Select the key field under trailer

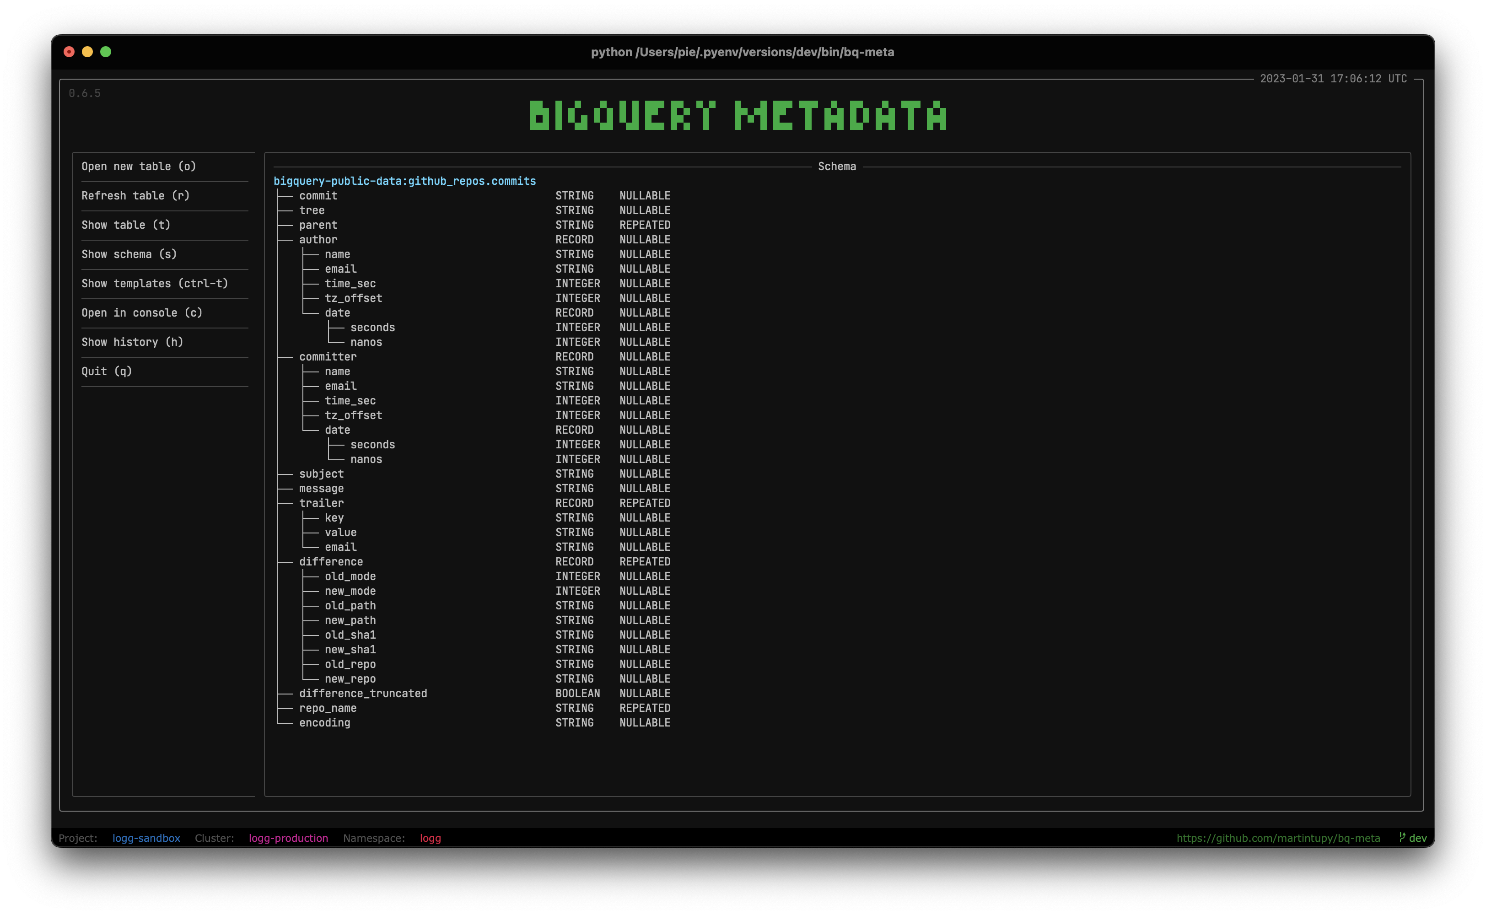tap(486, 517)
